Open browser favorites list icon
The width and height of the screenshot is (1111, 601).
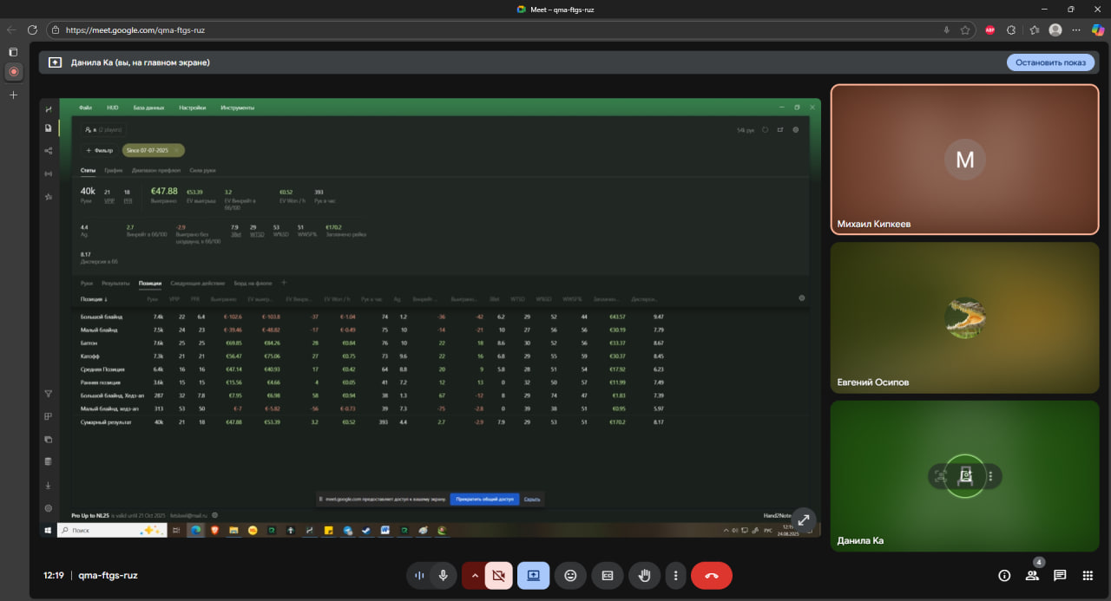1035,29
